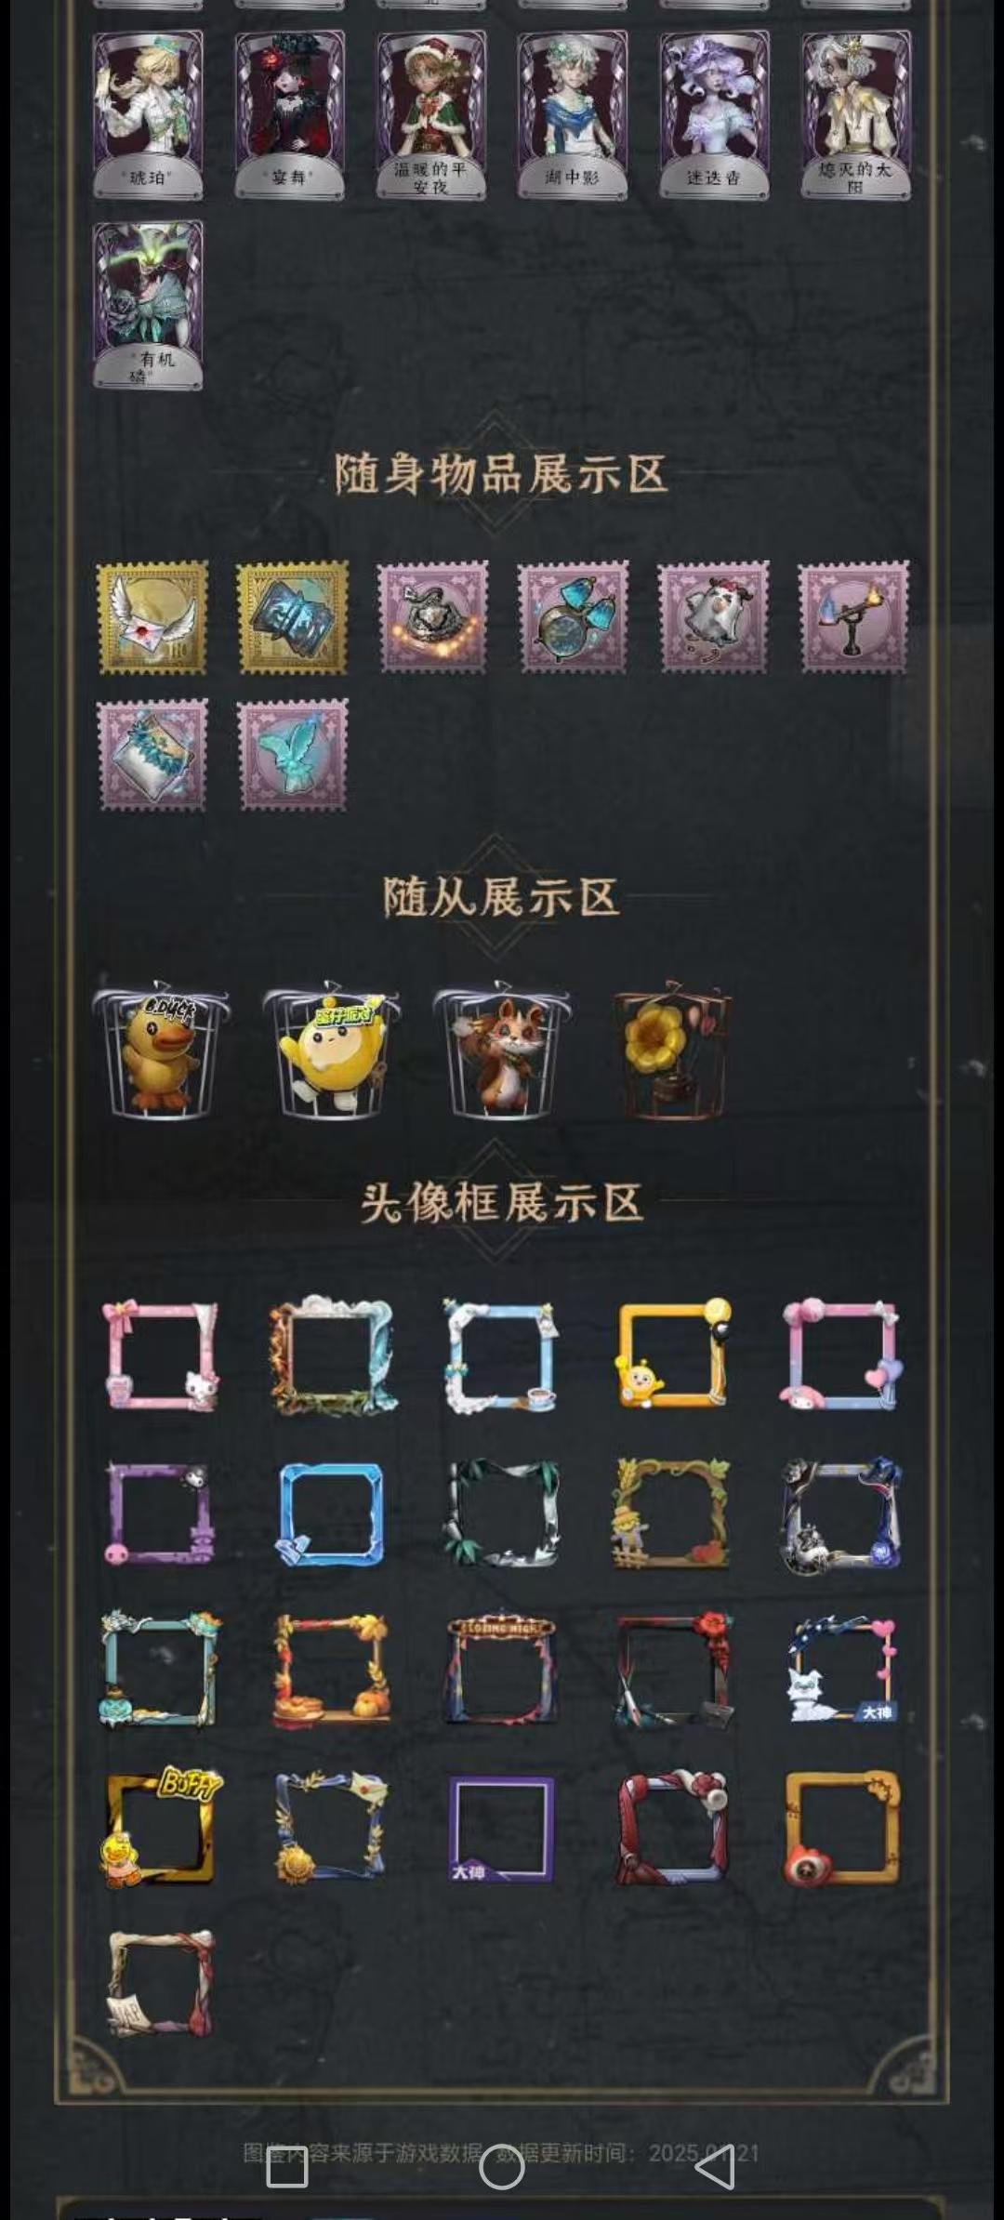View the 迷迭香 costume card
Image resolution: width=1004 pixels, height=2220 pixels.
click(714, 115)
